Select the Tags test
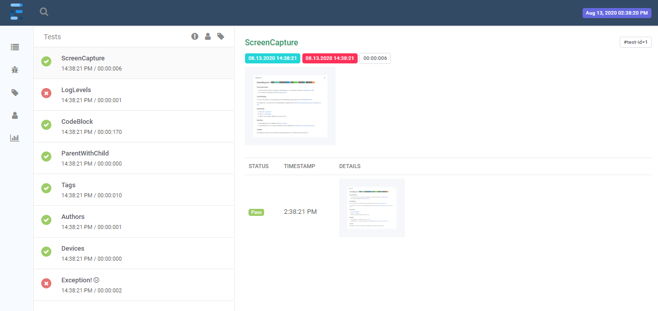The image size is (658, 311). click(134, 190)
